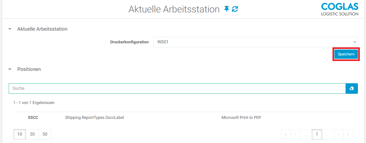Go to the first page with «
366x143 pixels.
286,134
